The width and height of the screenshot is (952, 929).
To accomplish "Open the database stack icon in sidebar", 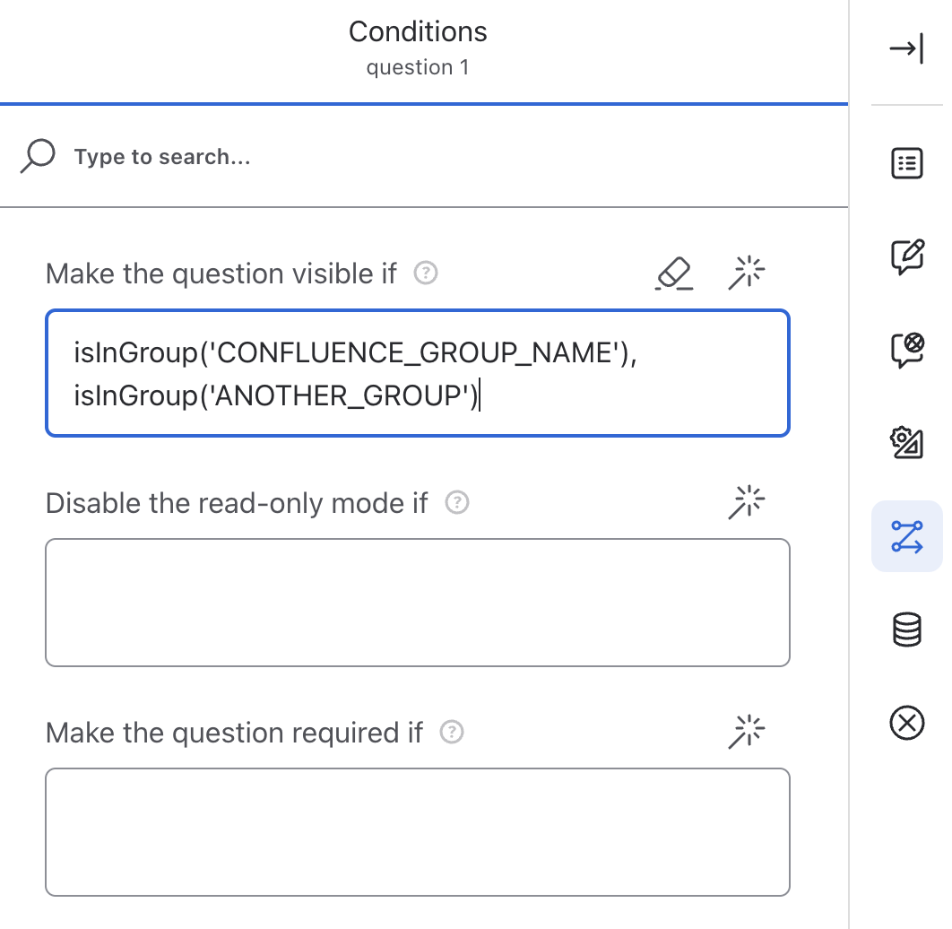I will pyautogui.click(x=906, y=629).
